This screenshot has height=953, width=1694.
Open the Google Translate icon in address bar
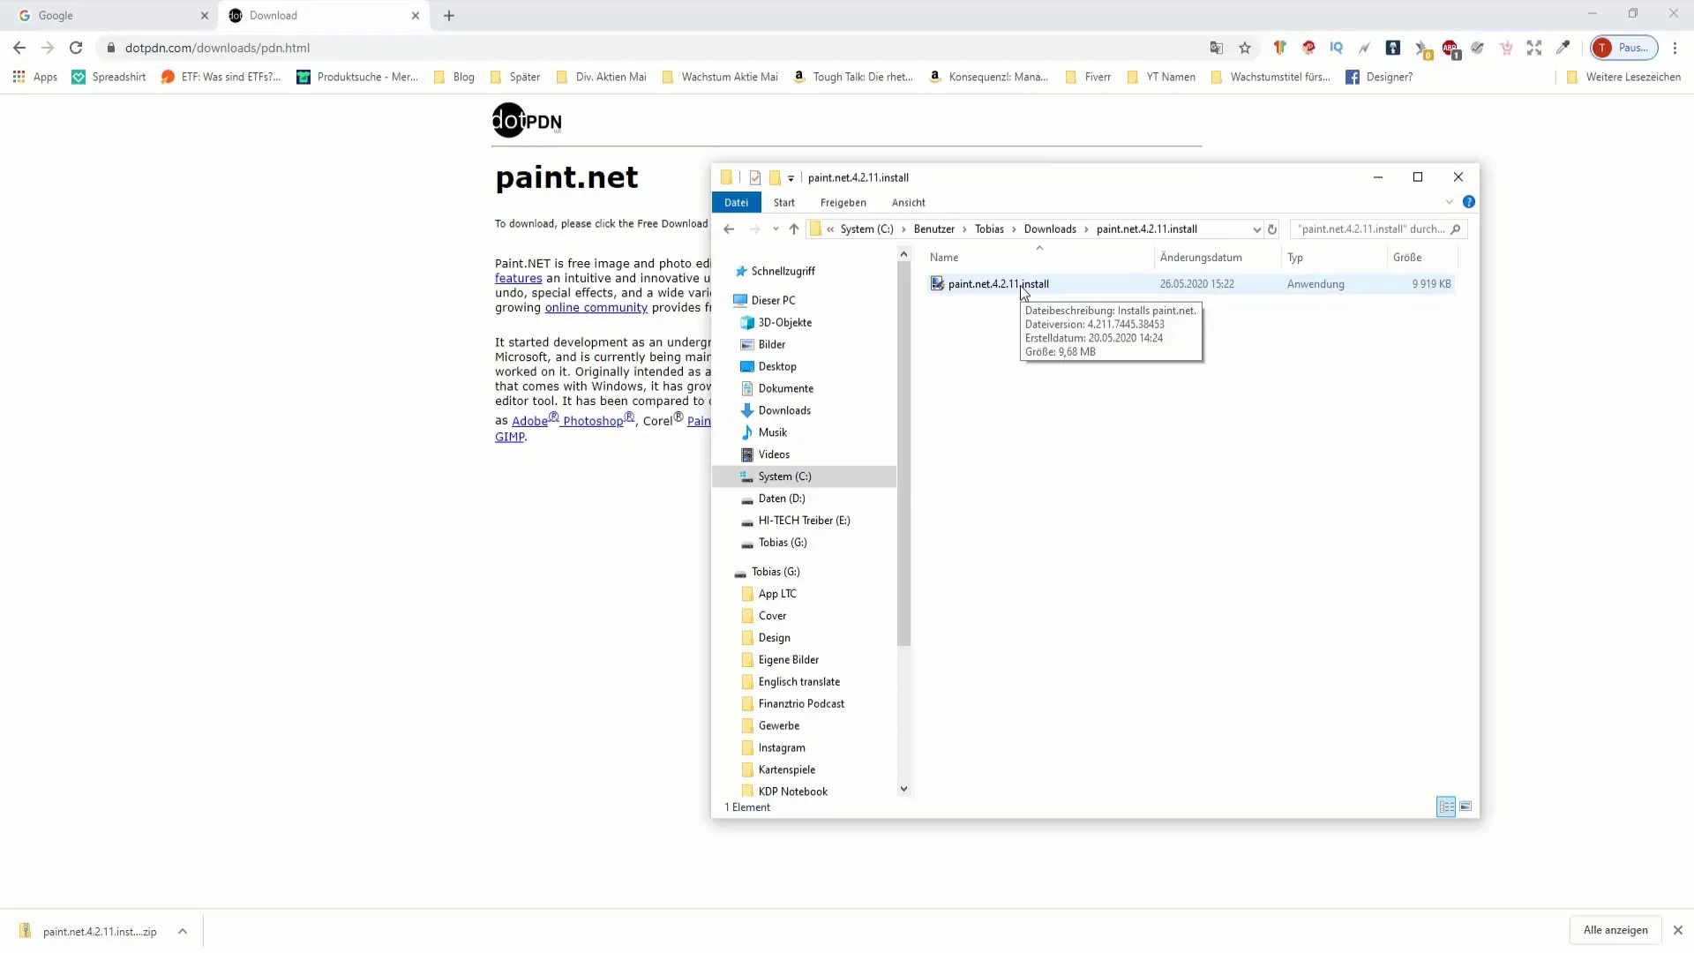1217,48
